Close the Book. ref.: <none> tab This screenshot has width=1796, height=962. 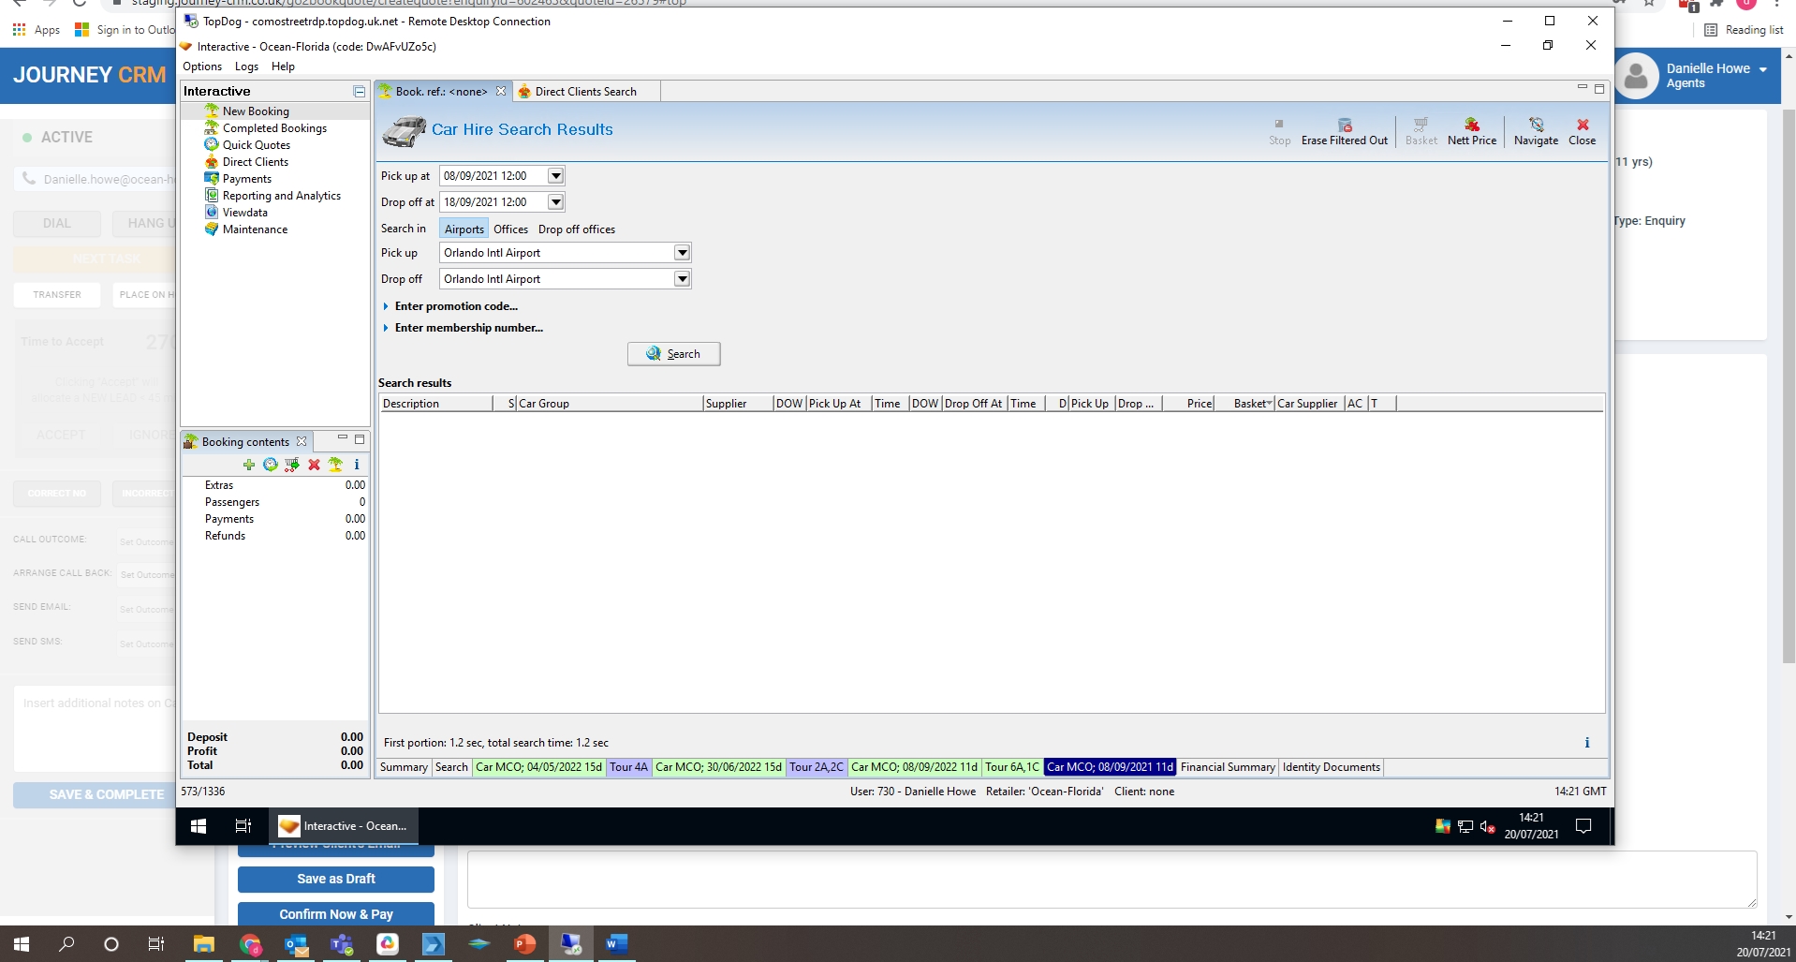coord(501,92)
